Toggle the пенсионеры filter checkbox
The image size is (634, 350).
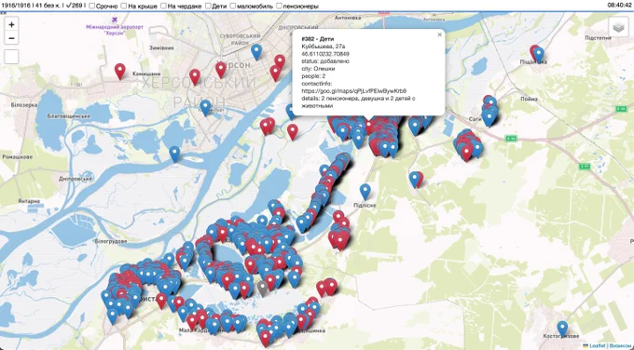pyautogui.click(x=279, y=6)
